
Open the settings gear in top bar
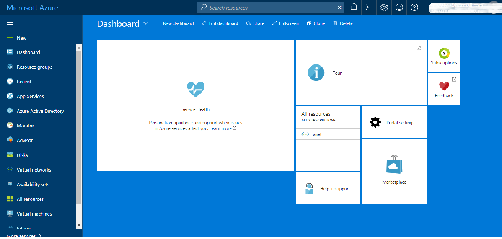click(384, 8)
